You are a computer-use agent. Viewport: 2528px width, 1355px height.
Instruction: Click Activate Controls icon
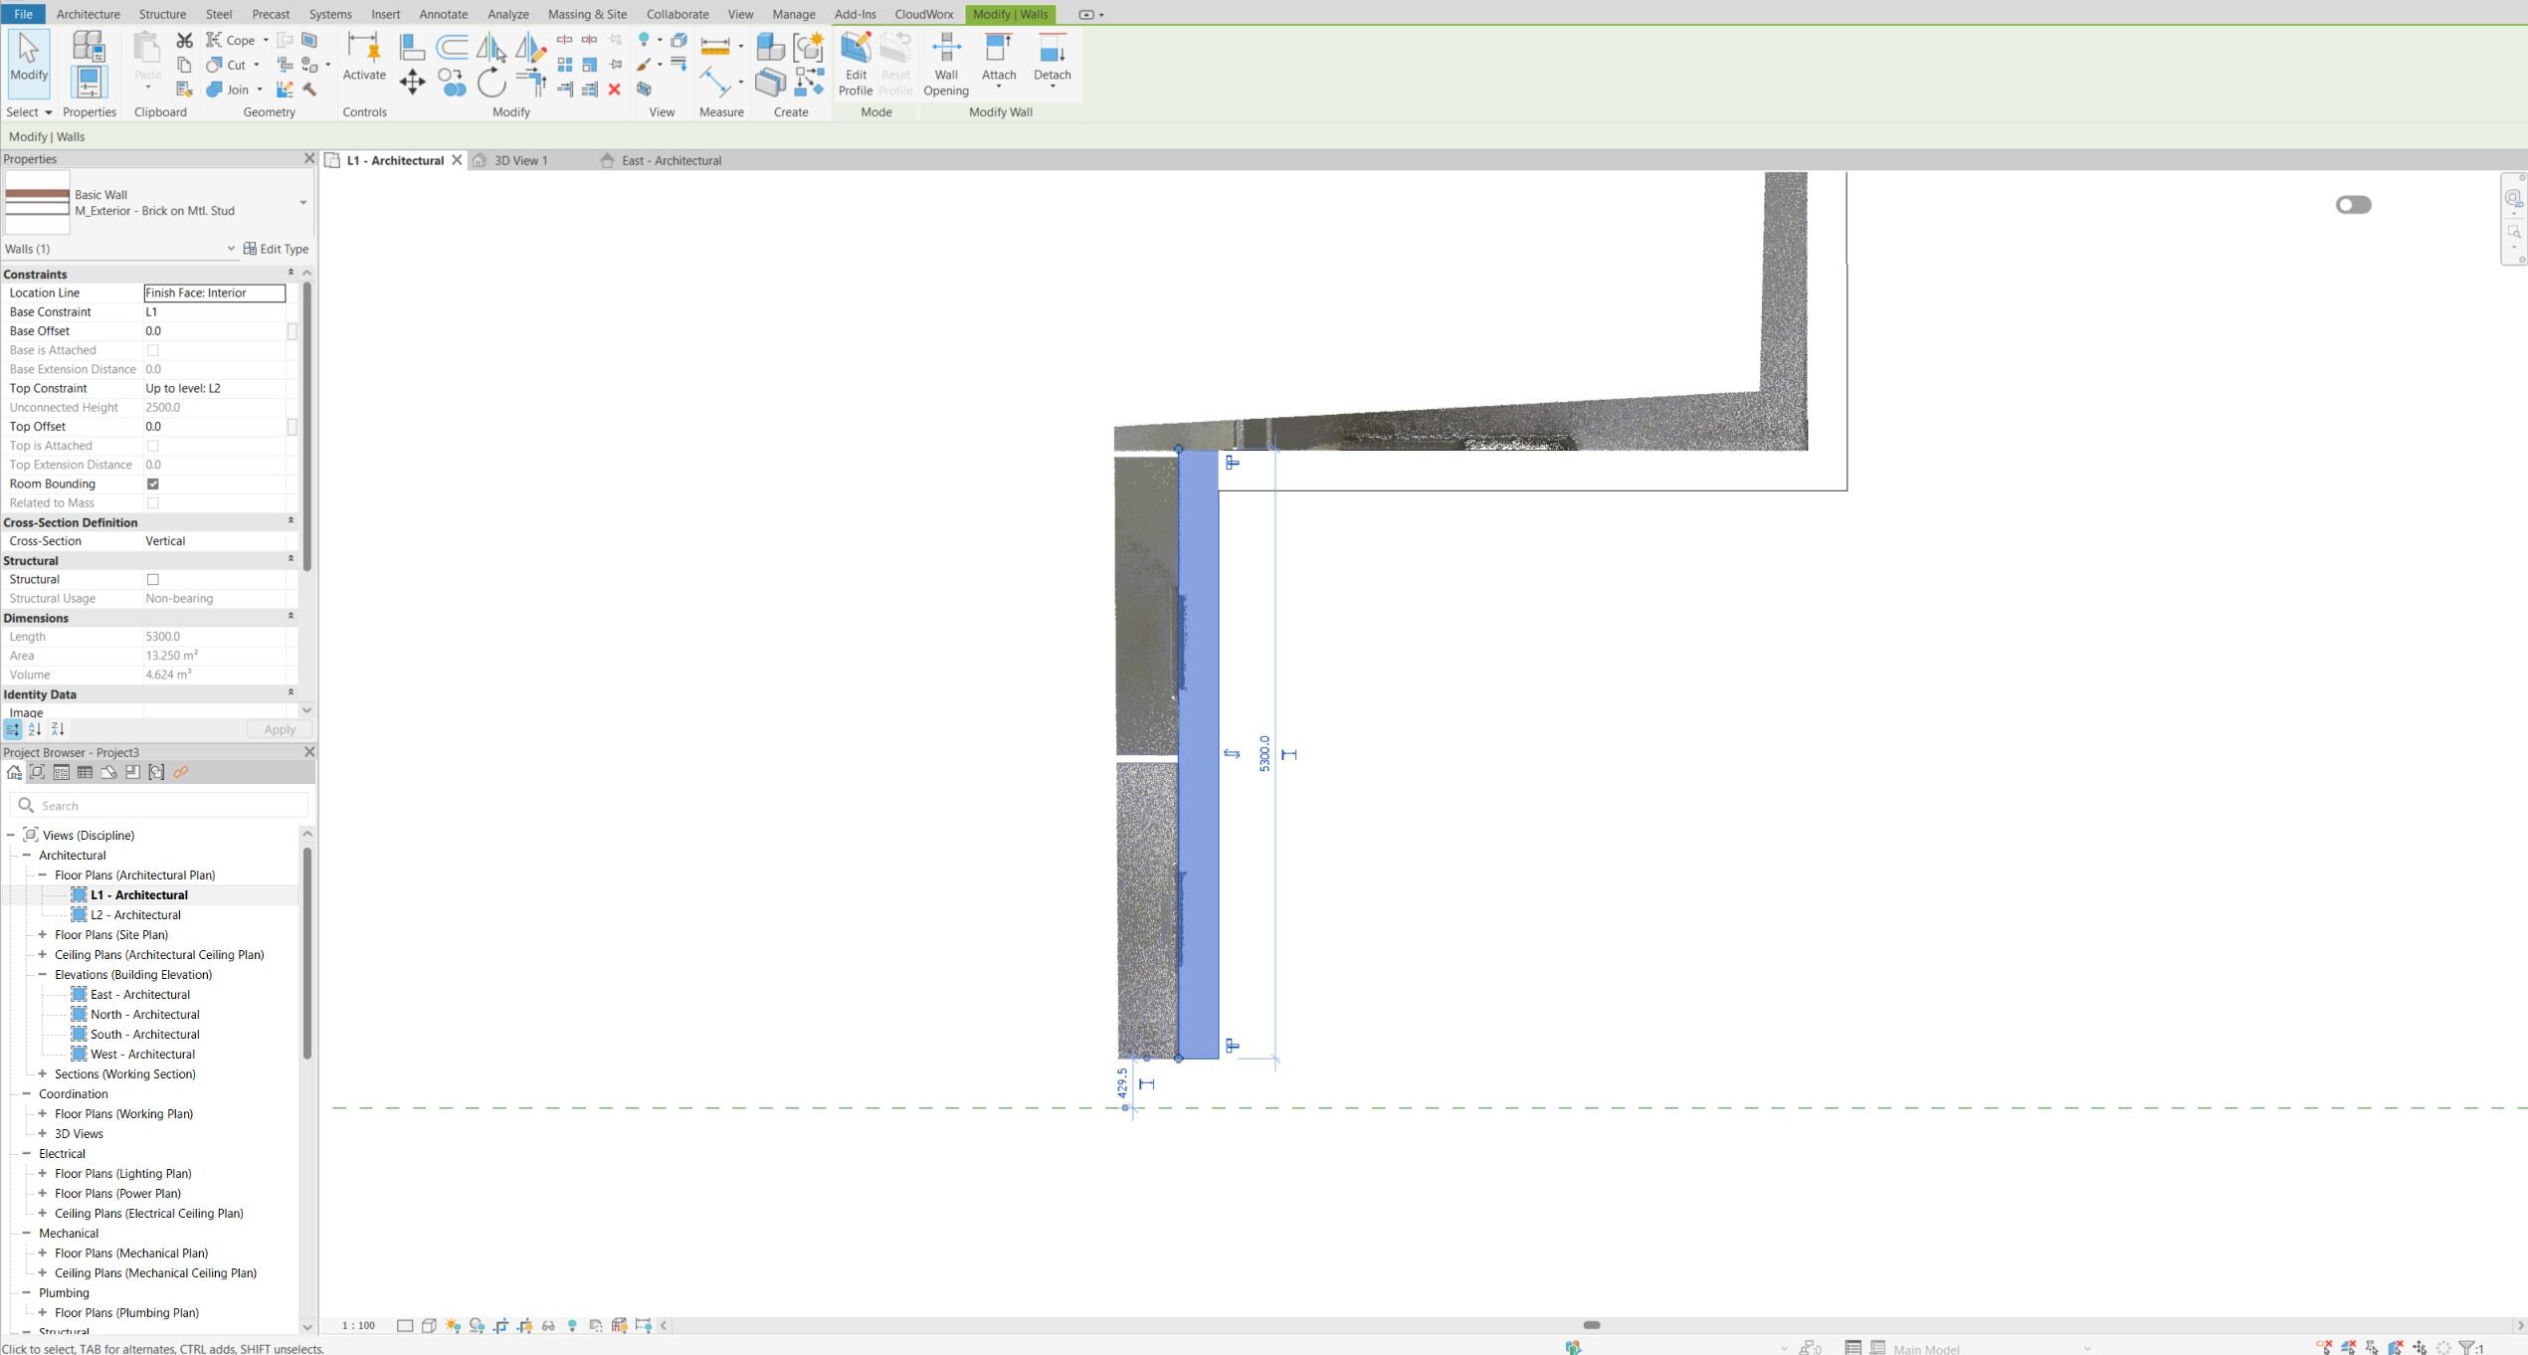tap(363, 57)
